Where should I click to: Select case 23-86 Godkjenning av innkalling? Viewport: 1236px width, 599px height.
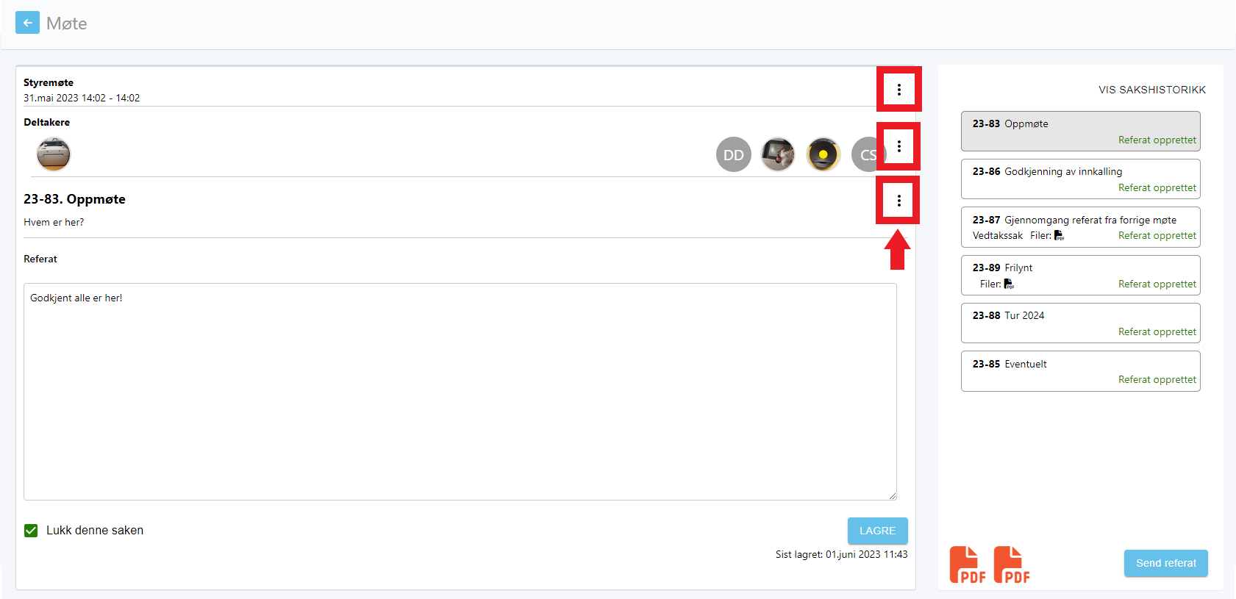pos(1080,179)
